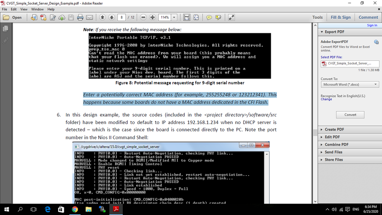The width and height of the screenshot is (382, 215).
Task: Click the Select PDF File link
Action: point(331,57)
